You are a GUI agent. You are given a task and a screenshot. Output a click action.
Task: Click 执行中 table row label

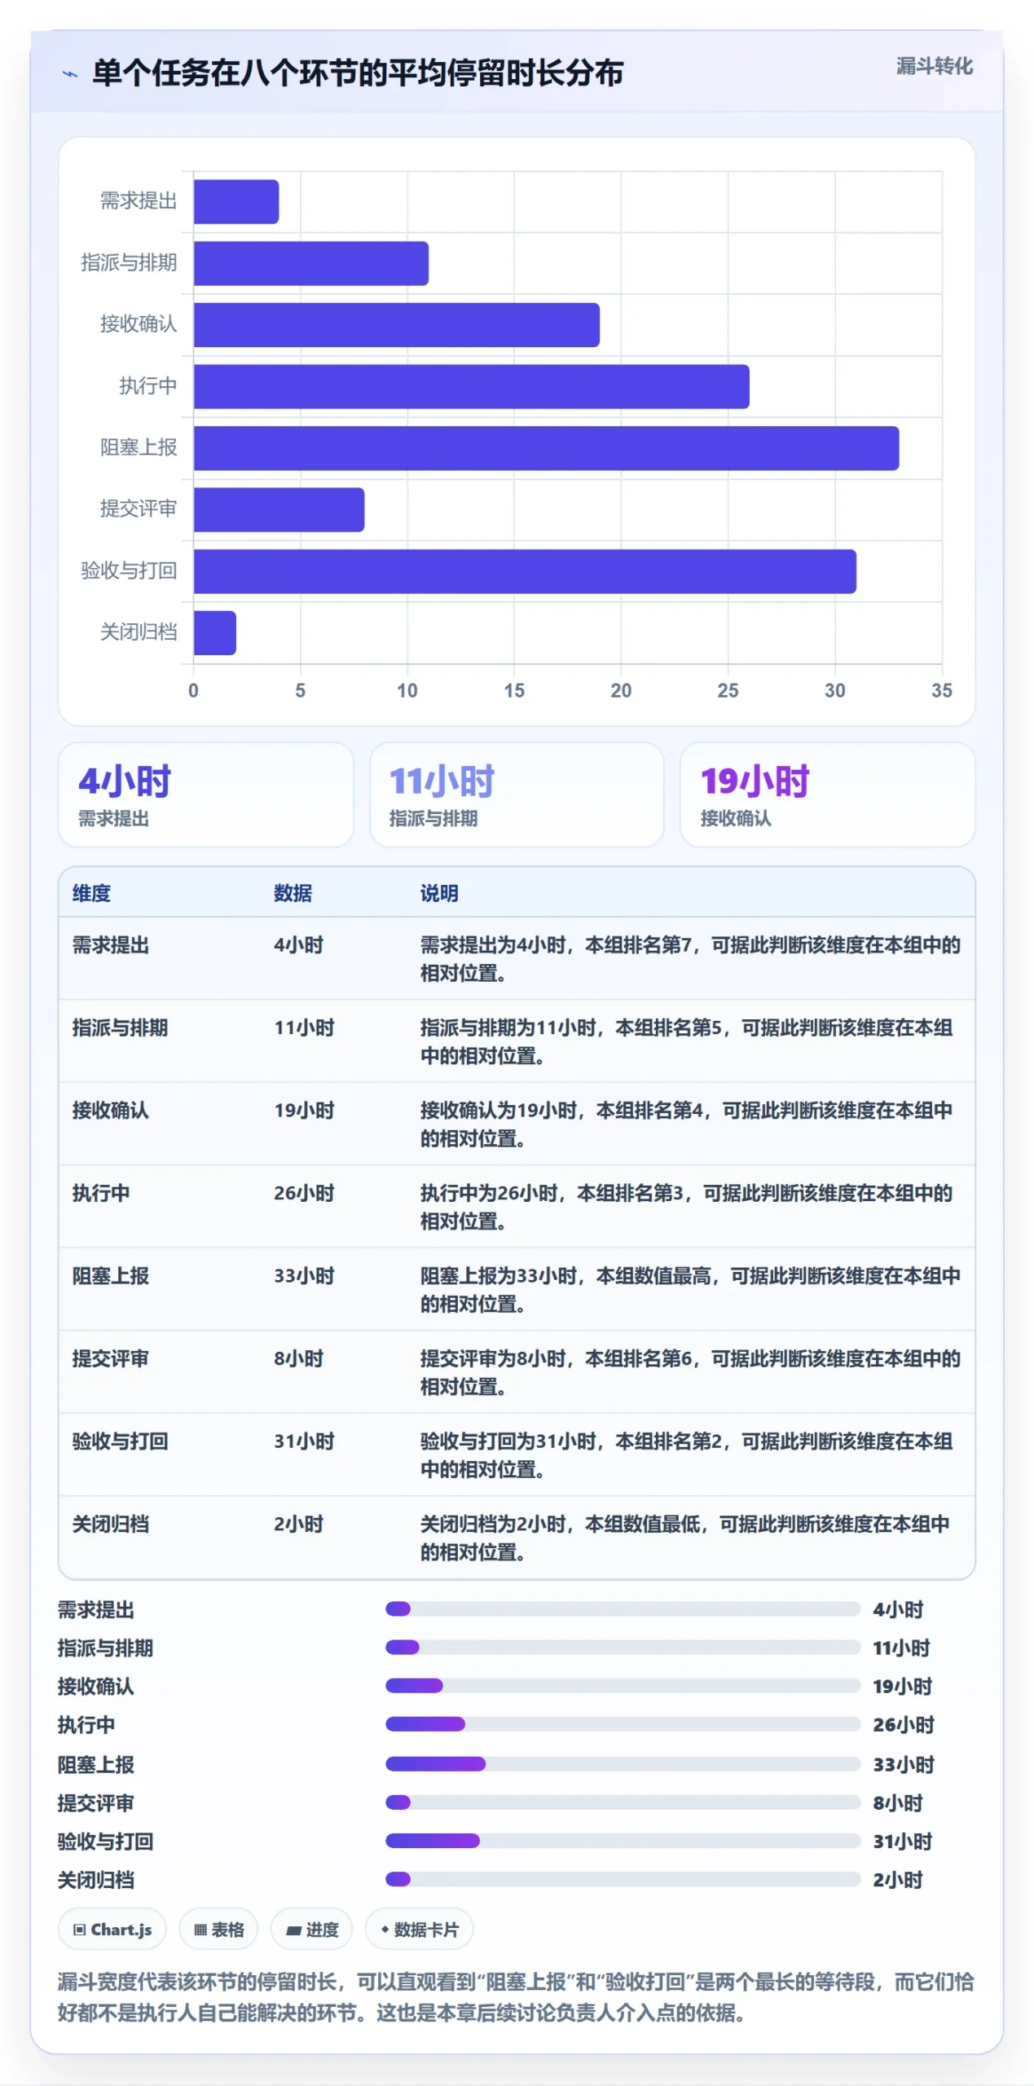101,1193
